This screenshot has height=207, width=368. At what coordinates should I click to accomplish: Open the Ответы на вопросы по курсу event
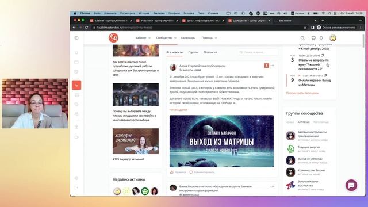click(x=313, y=64)
